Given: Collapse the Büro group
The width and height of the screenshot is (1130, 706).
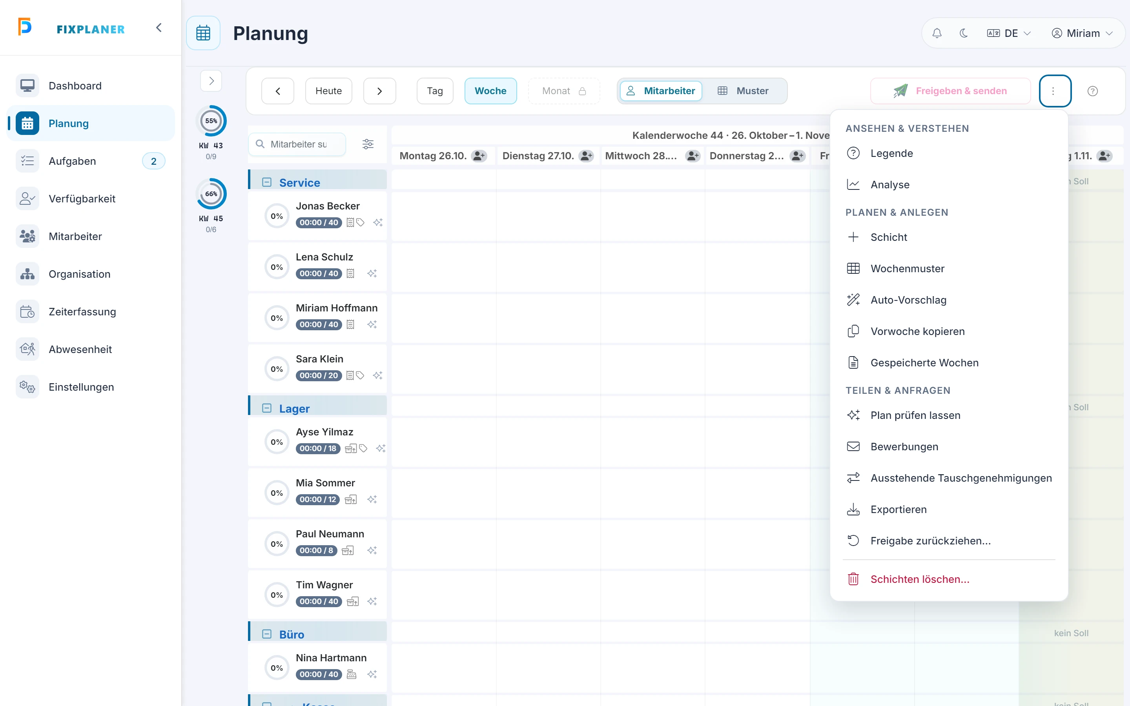Looking at the screenshot, I should pos(267,634).
